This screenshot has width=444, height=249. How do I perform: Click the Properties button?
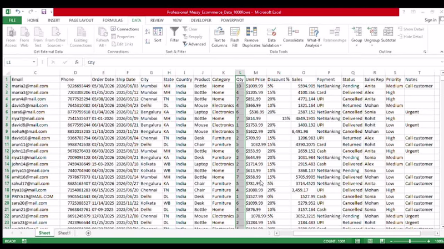(123, 37)
